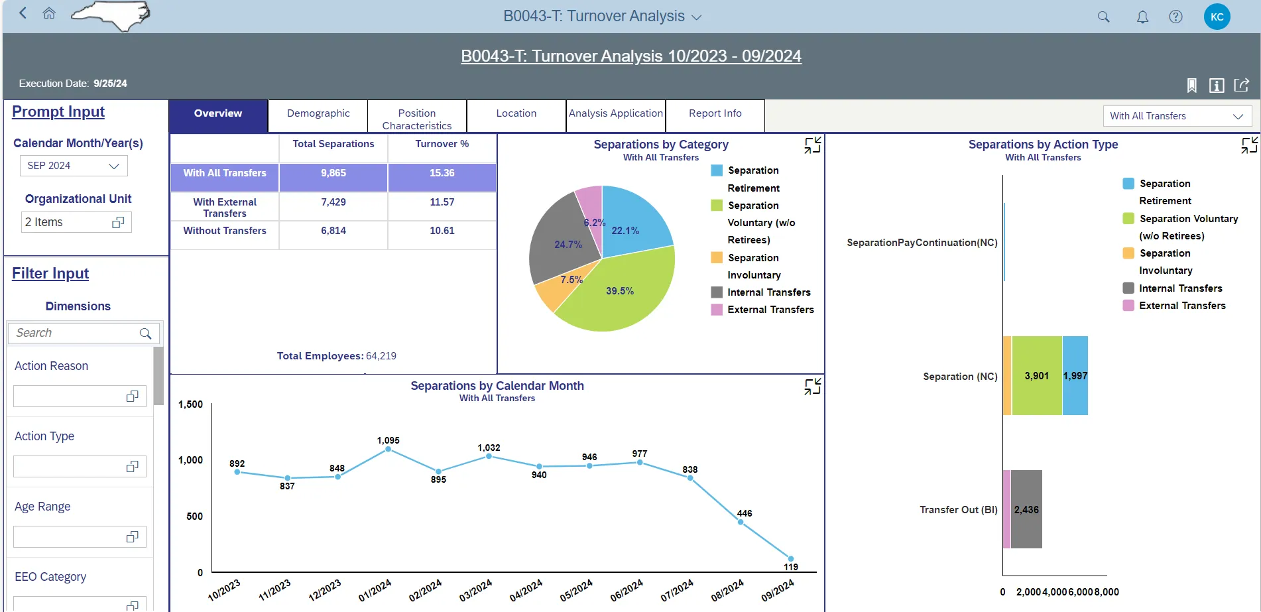Open the Calendar Month/Year SEP 2024 dropdown

click(x=74, y=166)
